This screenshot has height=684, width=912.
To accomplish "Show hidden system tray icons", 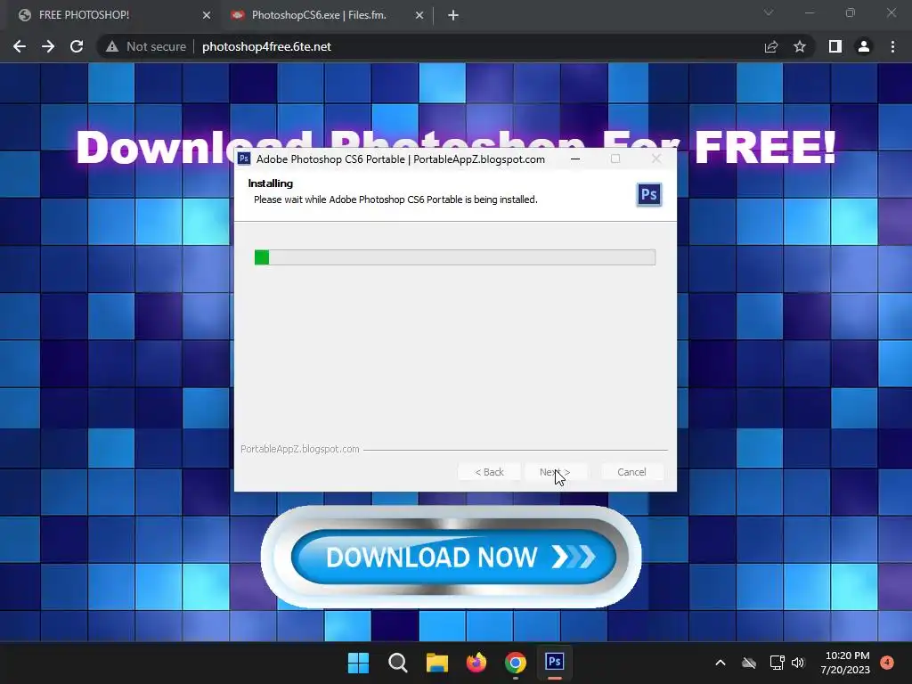I will click(x=720, y=663).
